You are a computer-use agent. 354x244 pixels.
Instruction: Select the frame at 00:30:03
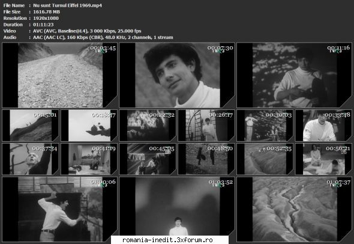click(x=265, y=126)
